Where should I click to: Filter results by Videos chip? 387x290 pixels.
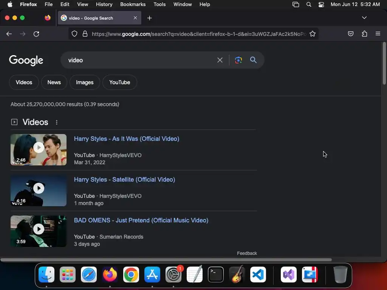pos(24,82)
